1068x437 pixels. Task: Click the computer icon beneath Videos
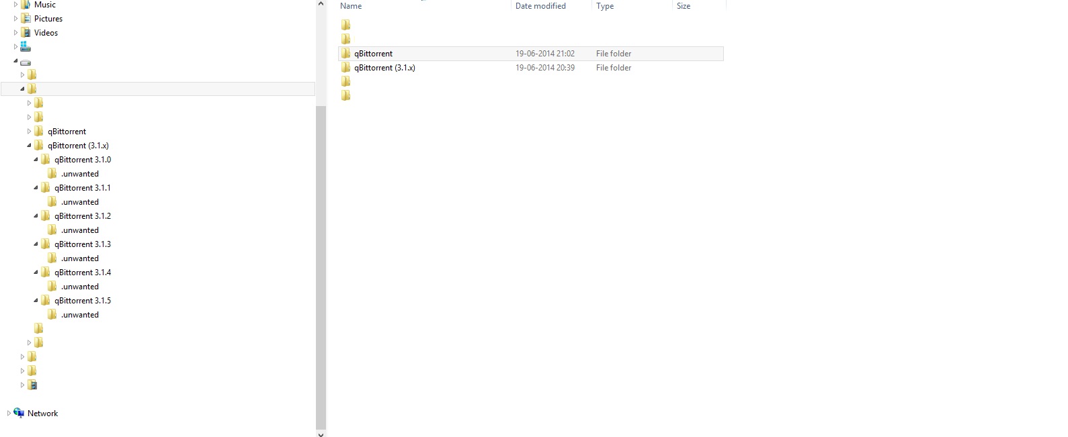(26, 47)
